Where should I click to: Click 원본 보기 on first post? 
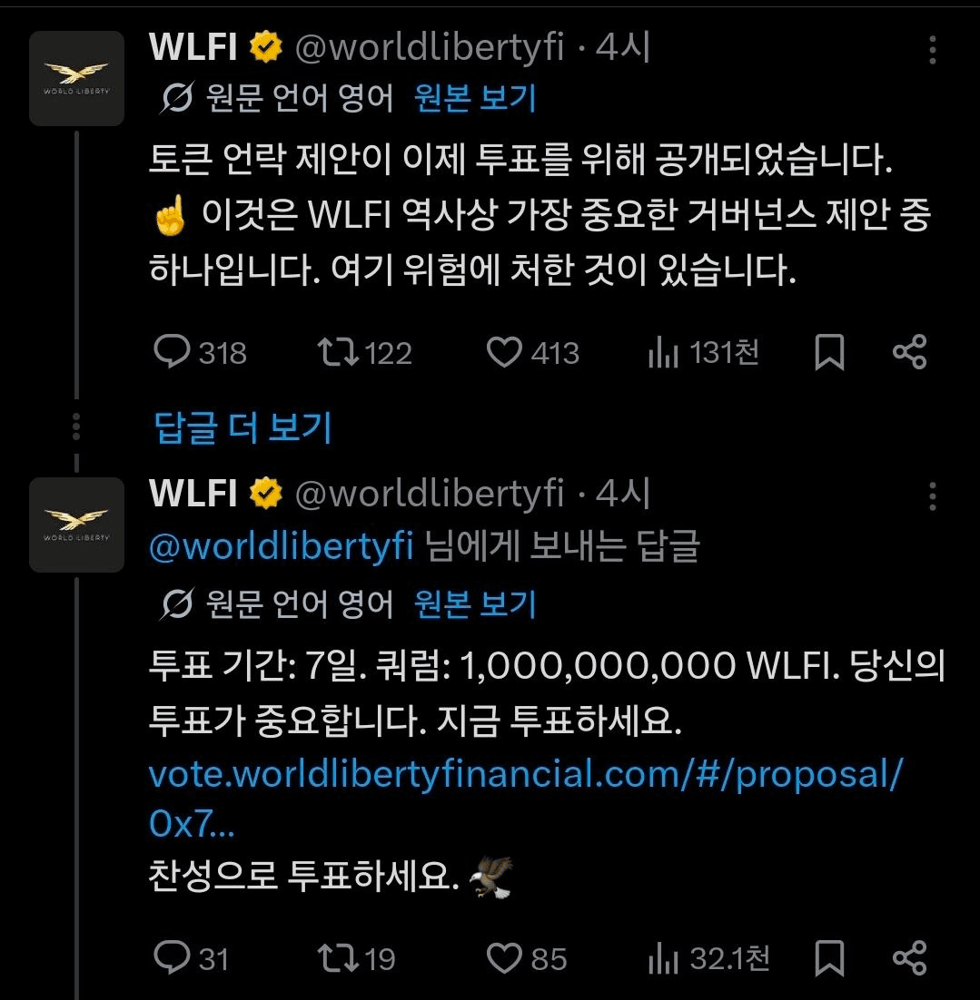[474, 98]
